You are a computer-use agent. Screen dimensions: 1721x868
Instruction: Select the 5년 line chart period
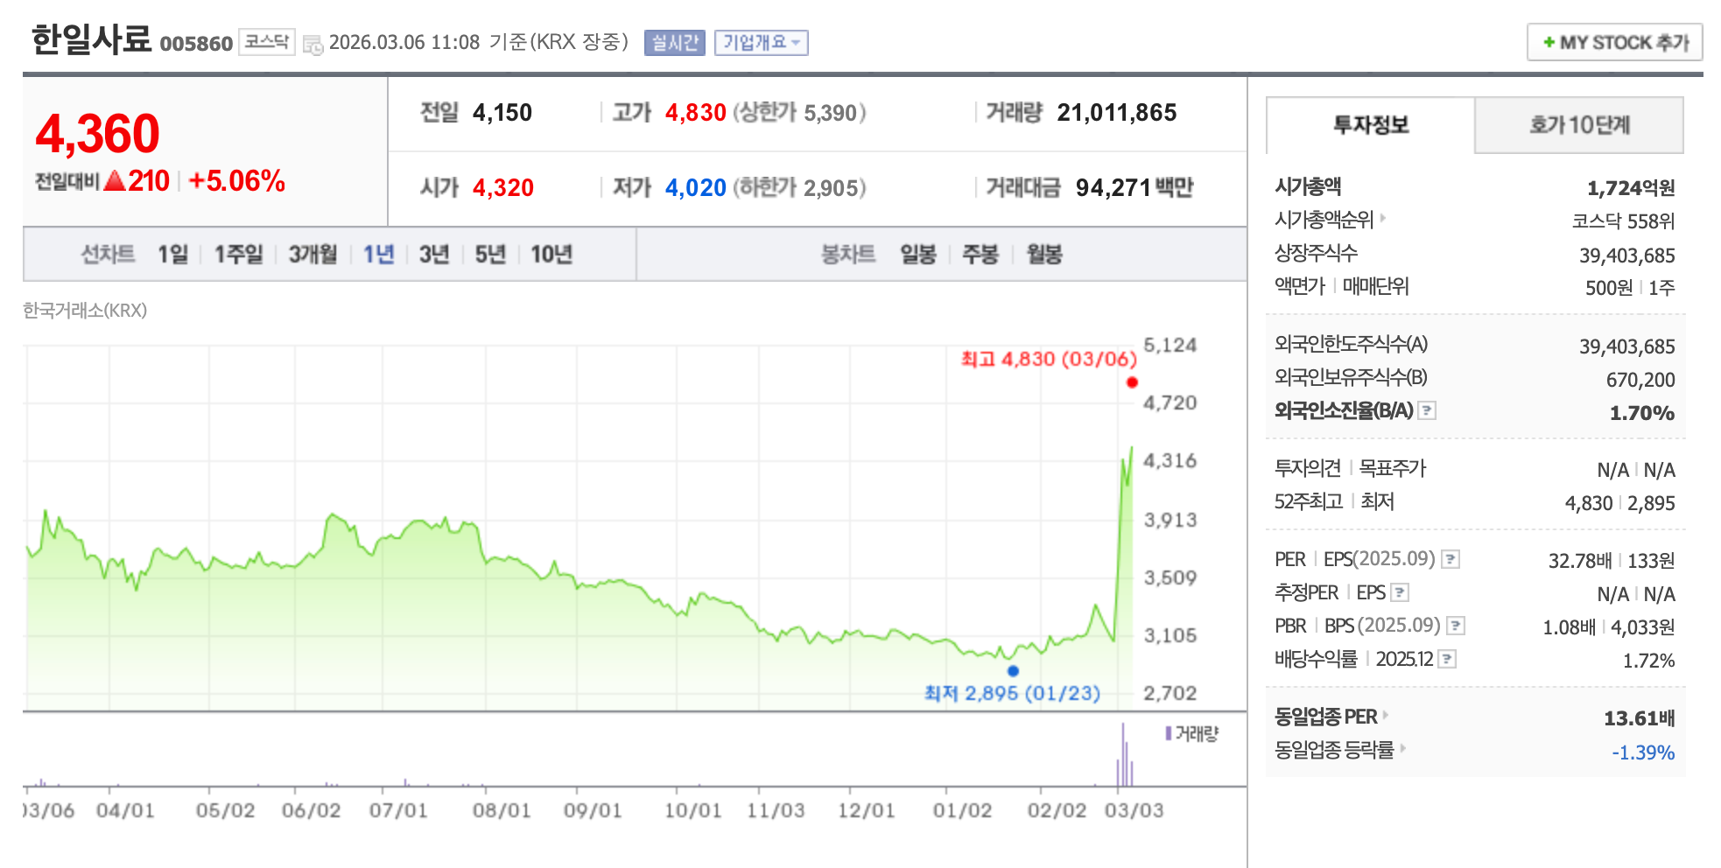[x=490, y=255]
